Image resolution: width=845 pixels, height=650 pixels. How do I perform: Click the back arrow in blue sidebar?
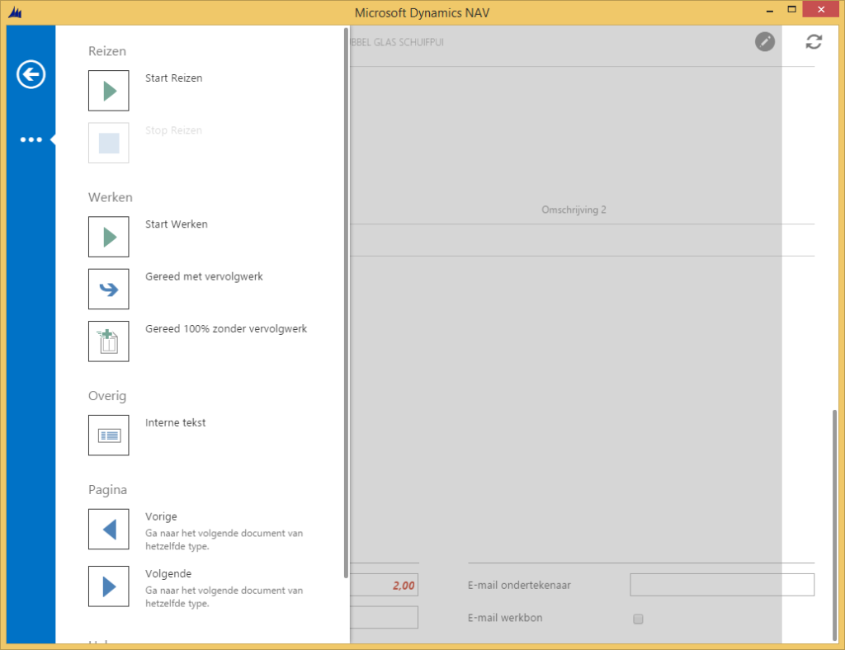point(31,75)
